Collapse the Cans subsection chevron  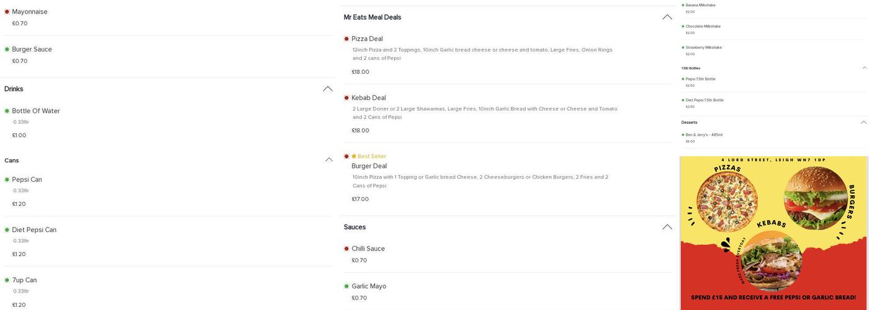click(329, 160)
